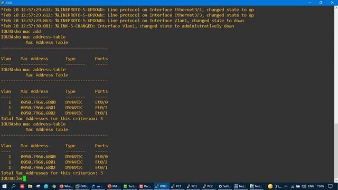
Task: Open the 15:05 clock flyout
Action: coord(321,186)
